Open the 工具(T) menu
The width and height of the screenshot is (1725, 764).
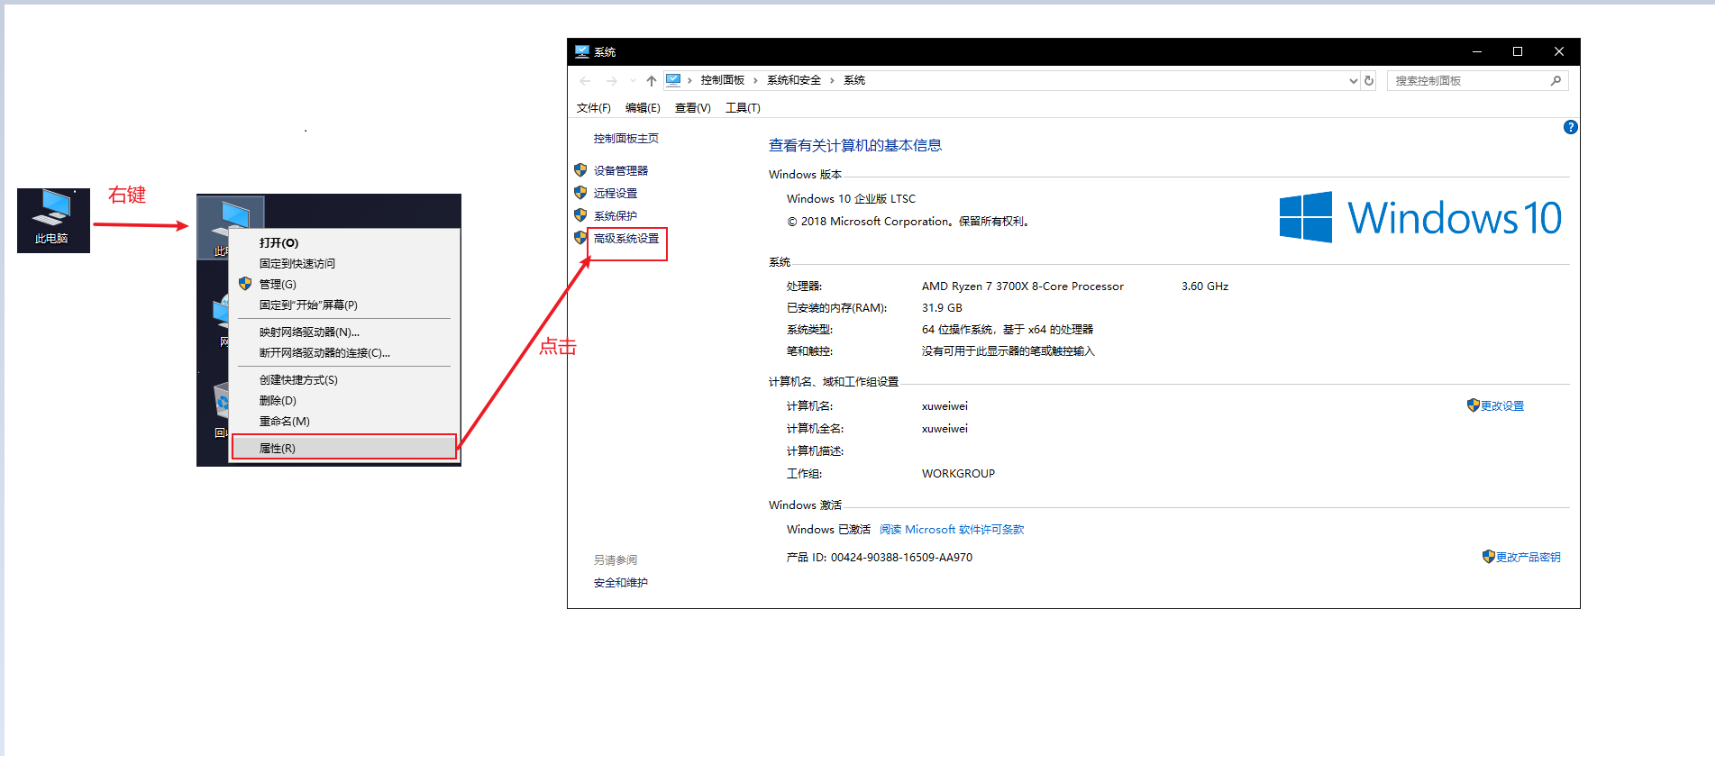743,107
